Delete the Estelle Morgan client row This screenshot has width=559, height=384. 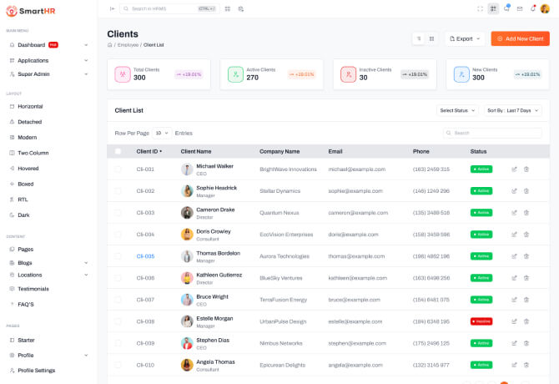point(526,321)
